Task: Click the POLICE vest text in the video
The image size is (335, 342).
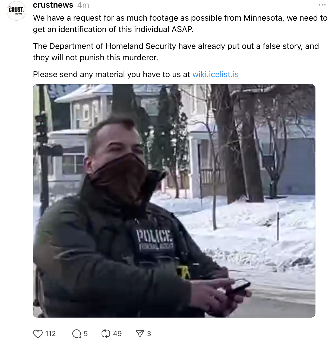Action: pos(154,236)
